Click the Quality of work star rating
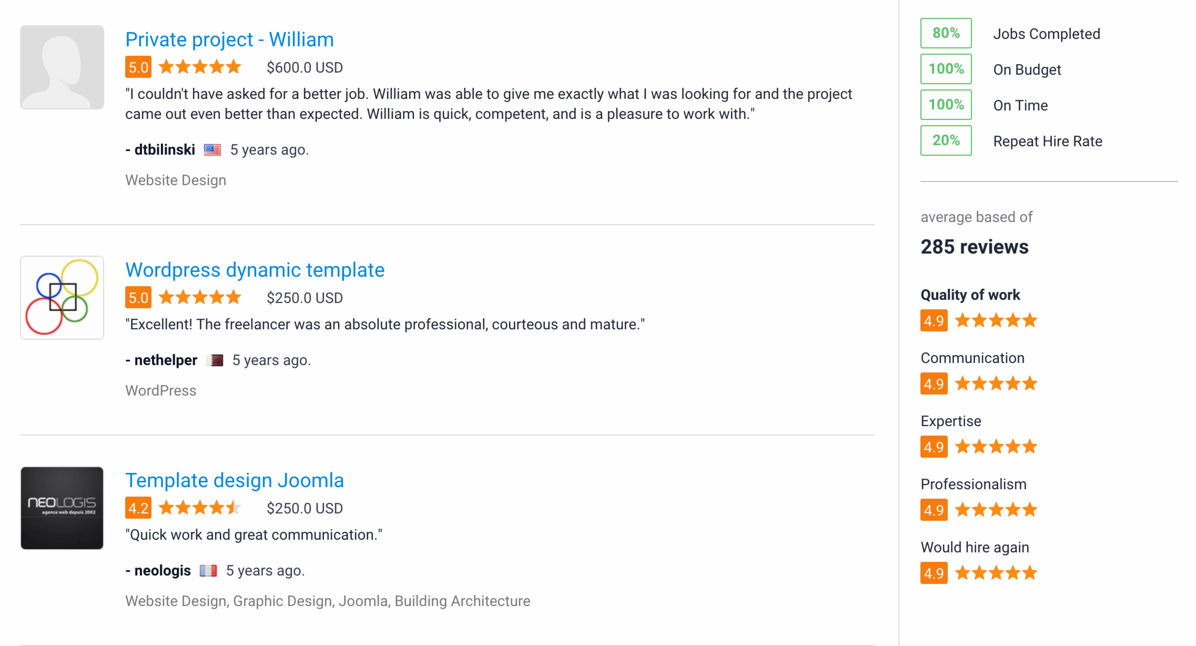This screenshot has height=646, width=1196. (996, 320)
